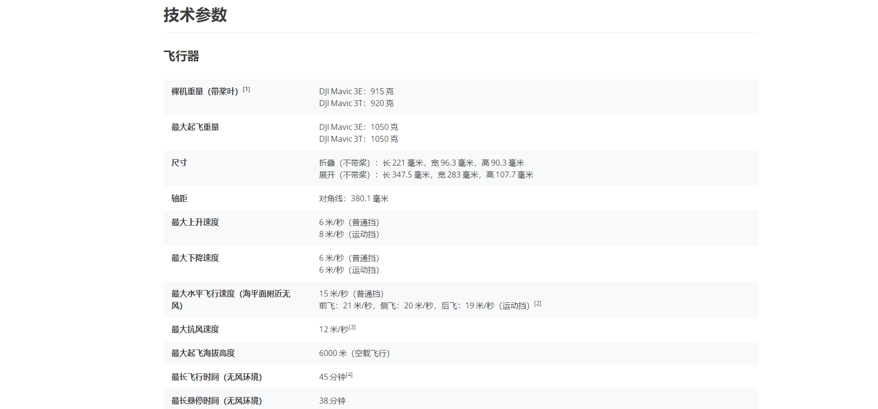Screen dimensions: 878x409
Task: Open footnote [2] after sport mode speeds
Action: (x=538, y=303)
